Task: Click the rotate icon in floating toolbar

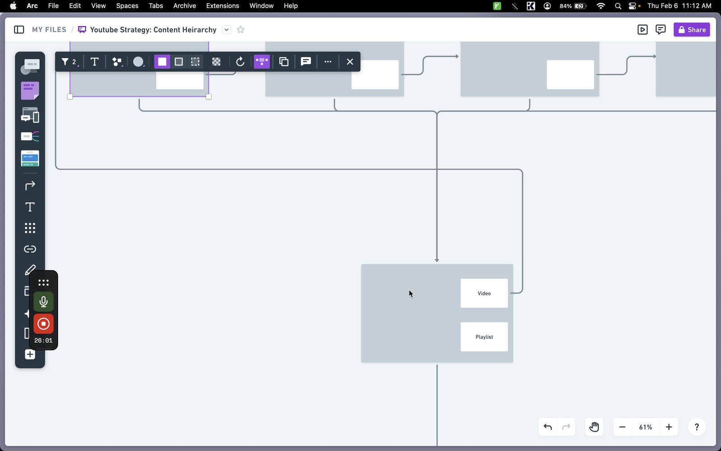Action: coord(240,62)
